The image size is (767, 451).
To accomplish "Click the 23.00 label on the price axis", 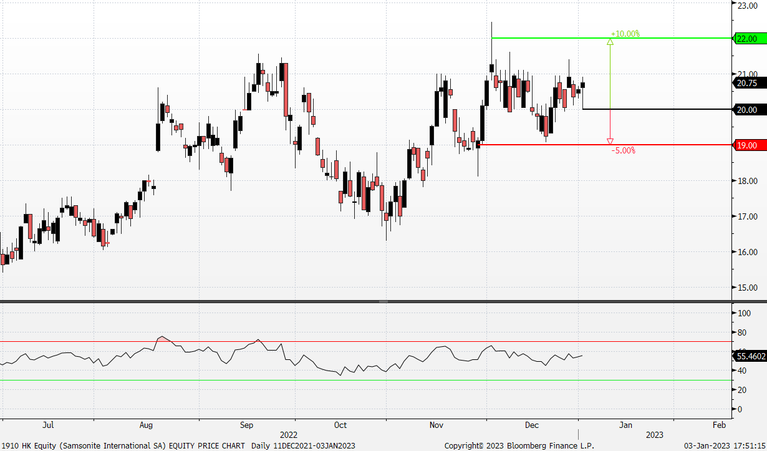I will click(x=747, y=6).
